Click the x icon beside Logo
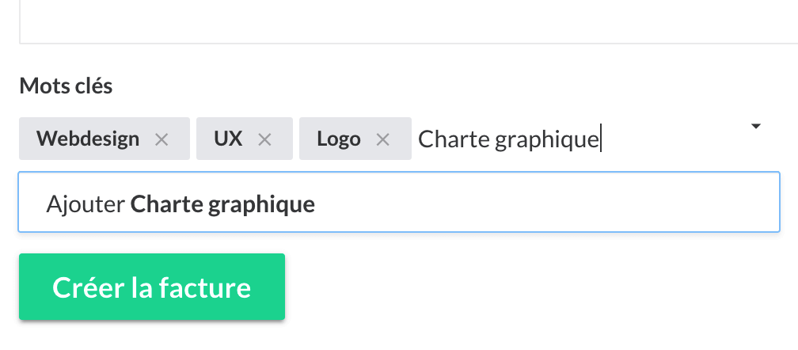This screenshot has width=798, height=350. (x=382, y=139)
